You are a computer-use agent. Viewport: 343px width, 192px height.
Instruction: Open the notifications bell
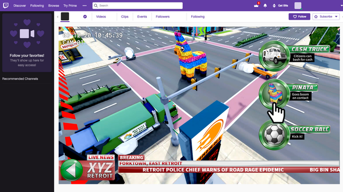265,6
